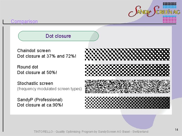Screen dimensions: 182x136
Task: Click the stochastic screen pattern strip
Action: point(127,86)
